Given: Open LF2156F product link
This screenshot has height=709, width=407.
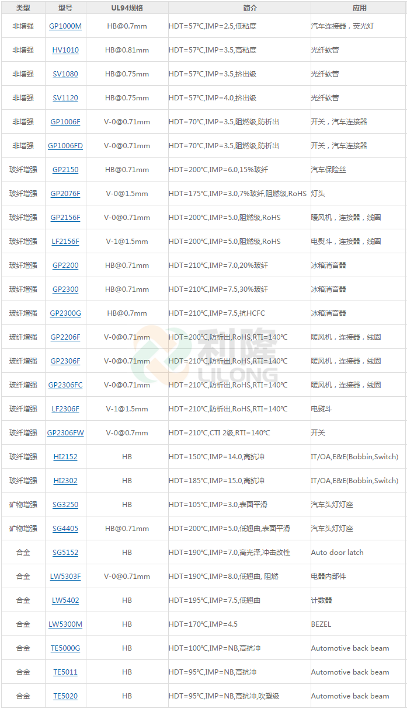Looking at the screenshot, I should click(x=65, y=242).
